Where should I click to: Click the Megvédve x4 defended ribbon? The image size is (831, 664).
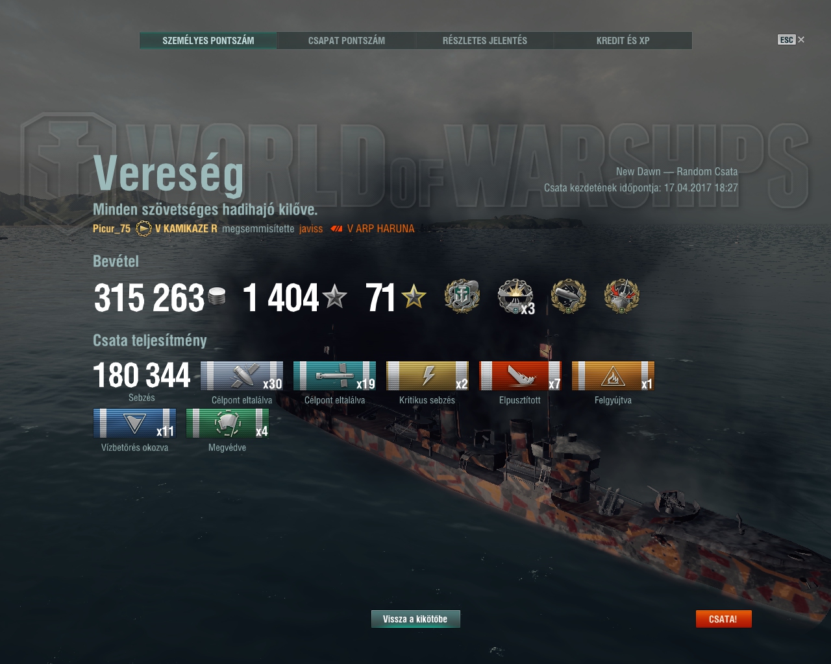(227, 423)
